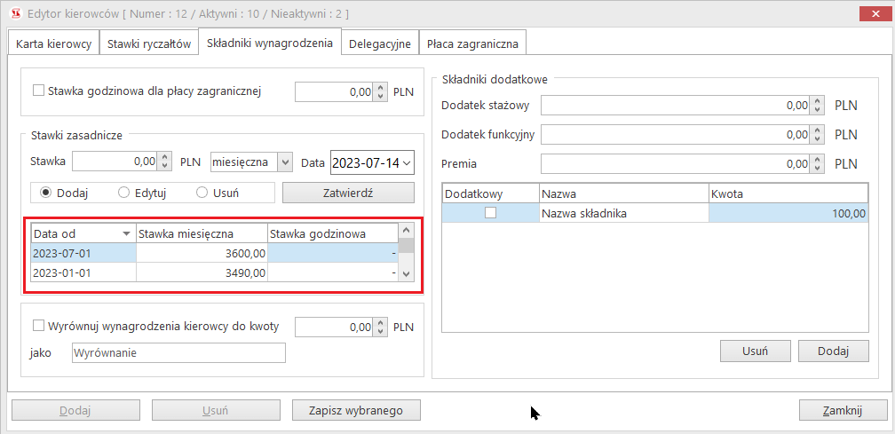The height and width of the screenshot is (434, 895).
Task: Click the Zatwierdź button
Action: pos(348,193)
